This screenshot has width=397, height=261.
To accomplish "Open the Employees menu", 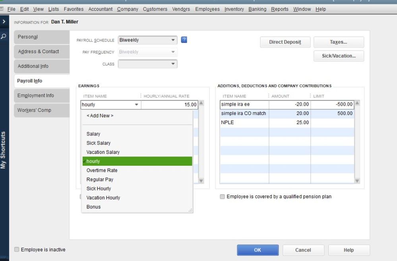I will click(x=207, y=9).
